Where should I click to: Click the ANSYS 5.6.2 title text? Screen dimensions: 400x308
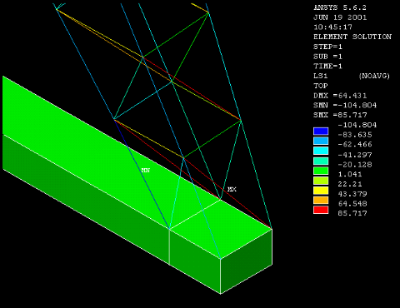340,7
